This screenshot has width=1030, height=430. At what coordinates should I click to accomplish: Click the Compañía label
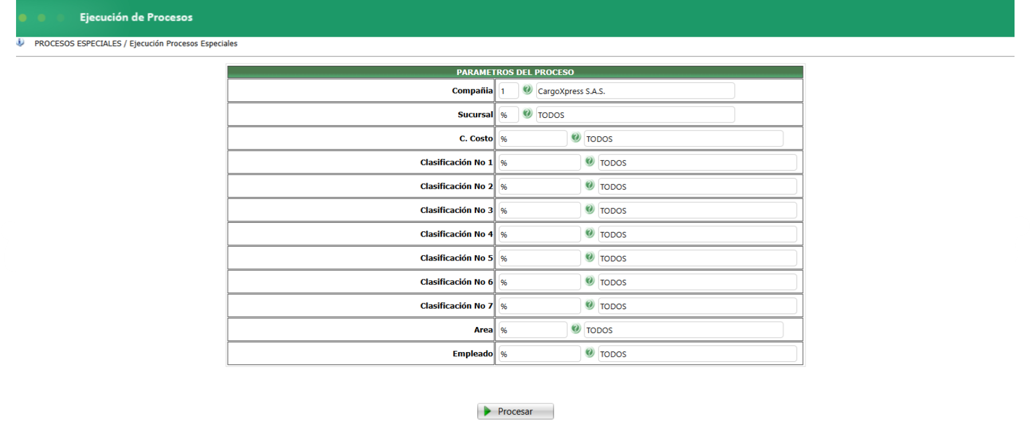pos(472,90)
